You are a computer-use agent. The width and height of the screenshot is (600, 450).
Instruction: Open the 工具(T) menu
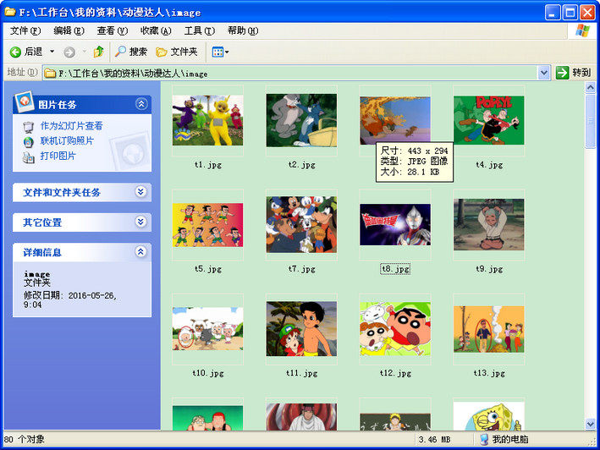tap(200, 30)
